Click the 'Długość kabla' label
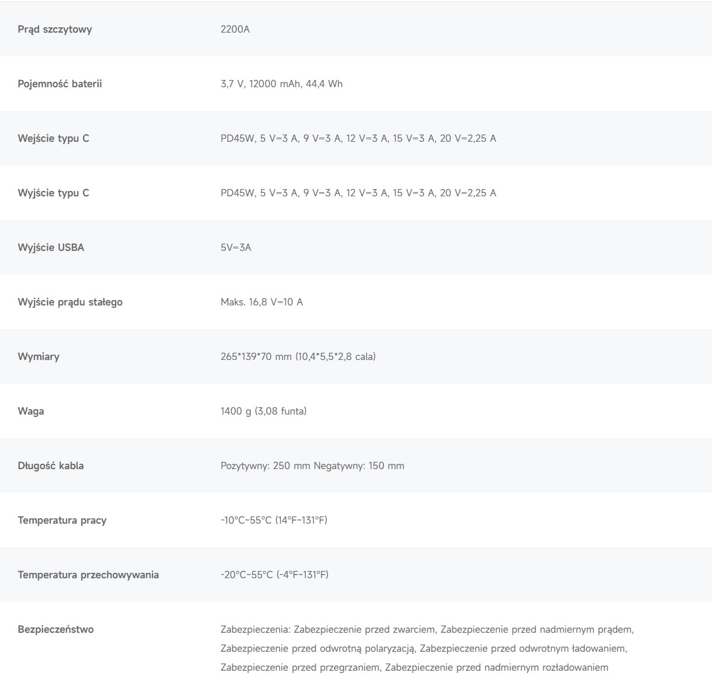The height and width of the screenshot is (695, 712). (50, 466)
